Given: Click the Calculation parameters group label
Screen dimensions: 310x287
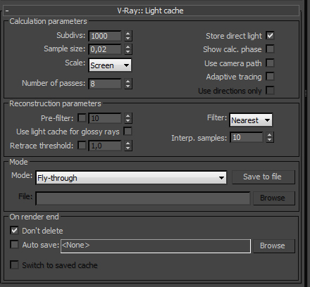Looking at the screenshot, I should 48,21.
